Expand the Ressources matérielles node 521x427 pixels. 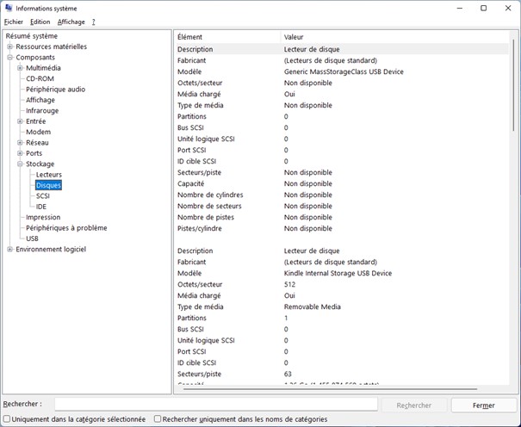[x=9, y=46]
